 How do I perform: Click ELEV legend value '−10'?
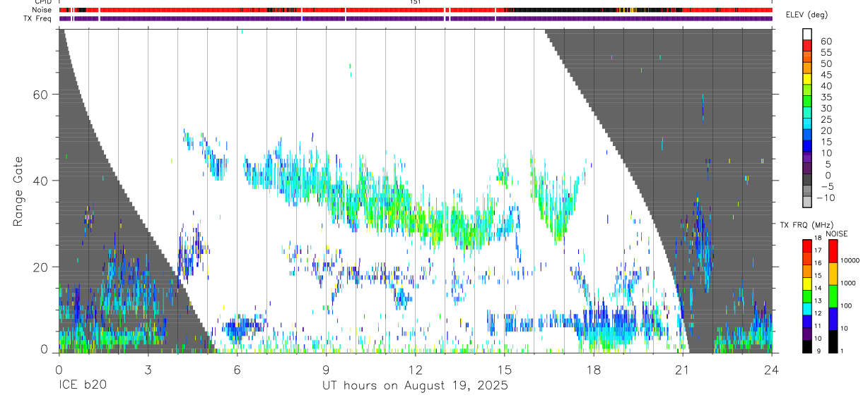(826, 198)
